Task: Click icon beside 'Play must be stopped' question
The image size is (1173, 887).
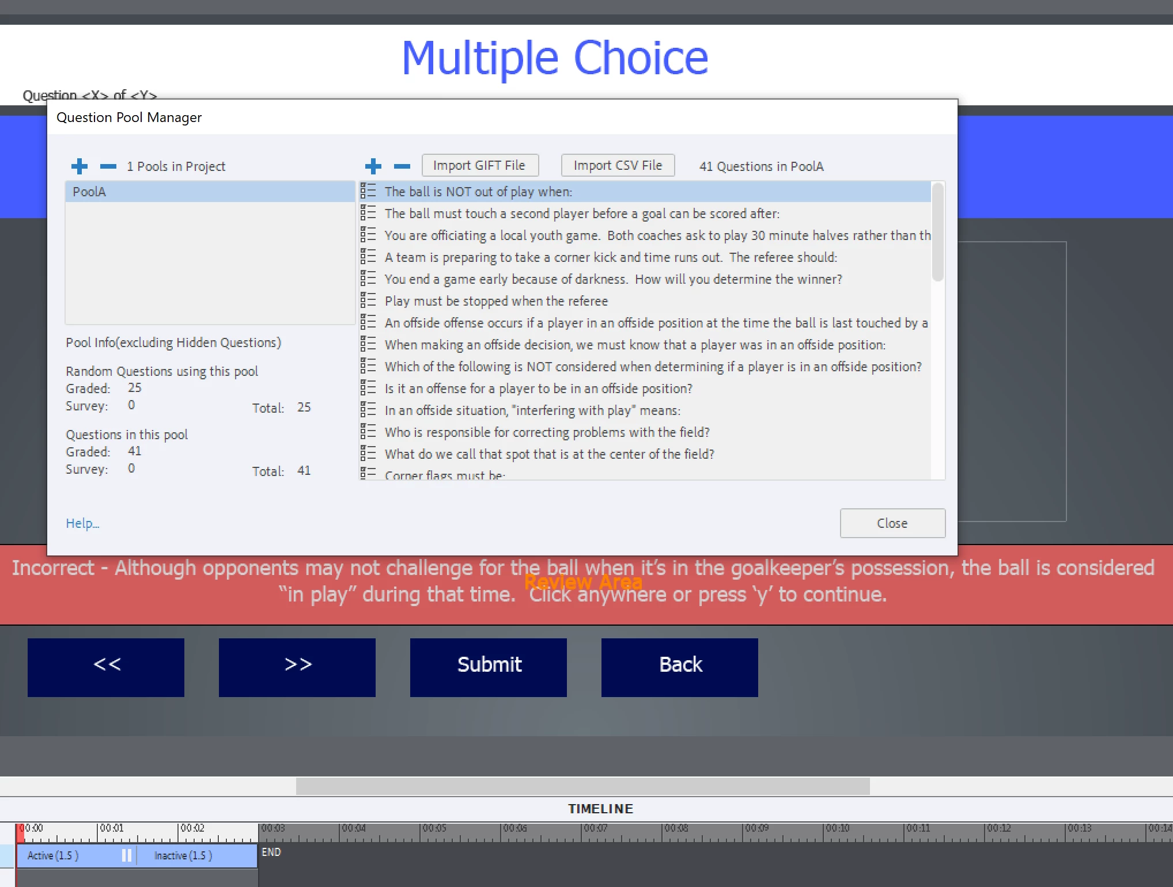Action: pyautogui.click(x=368, y=300)
